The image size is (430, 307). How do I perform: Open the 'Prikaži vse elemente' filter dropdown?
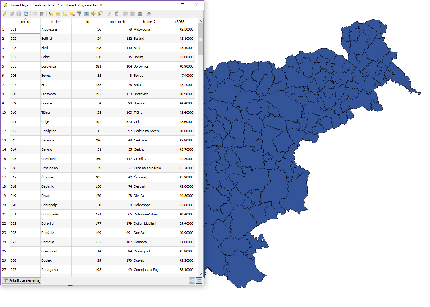pyautogui.click(x=22, y=280)
